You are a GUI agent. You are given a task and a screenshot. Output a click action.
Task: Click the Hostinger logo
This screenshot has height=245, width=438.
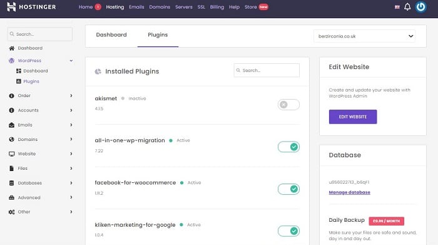coord(31,7)
